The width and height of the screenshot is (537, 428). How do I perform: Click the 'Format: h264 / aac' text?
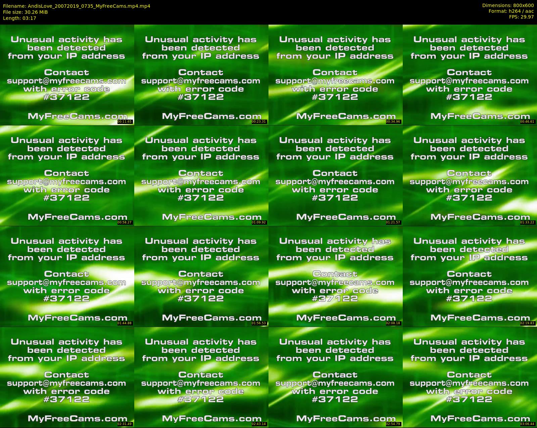[511, 11]
